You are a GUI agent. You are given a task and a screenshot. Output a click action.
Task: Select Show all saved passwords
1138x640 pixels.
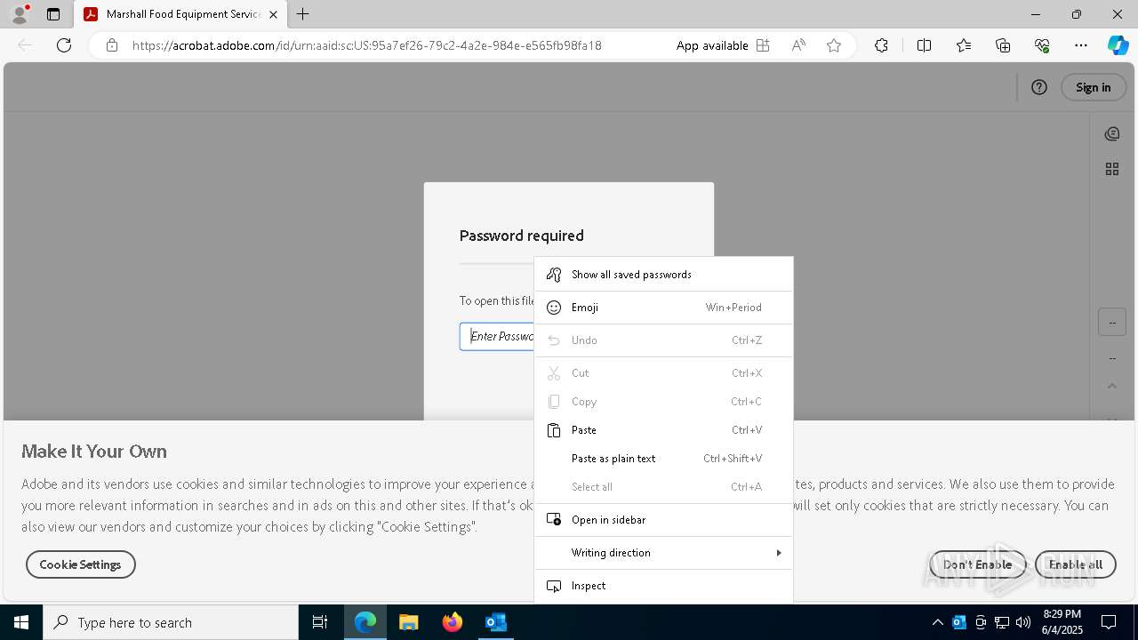click(x=663, y=275)
